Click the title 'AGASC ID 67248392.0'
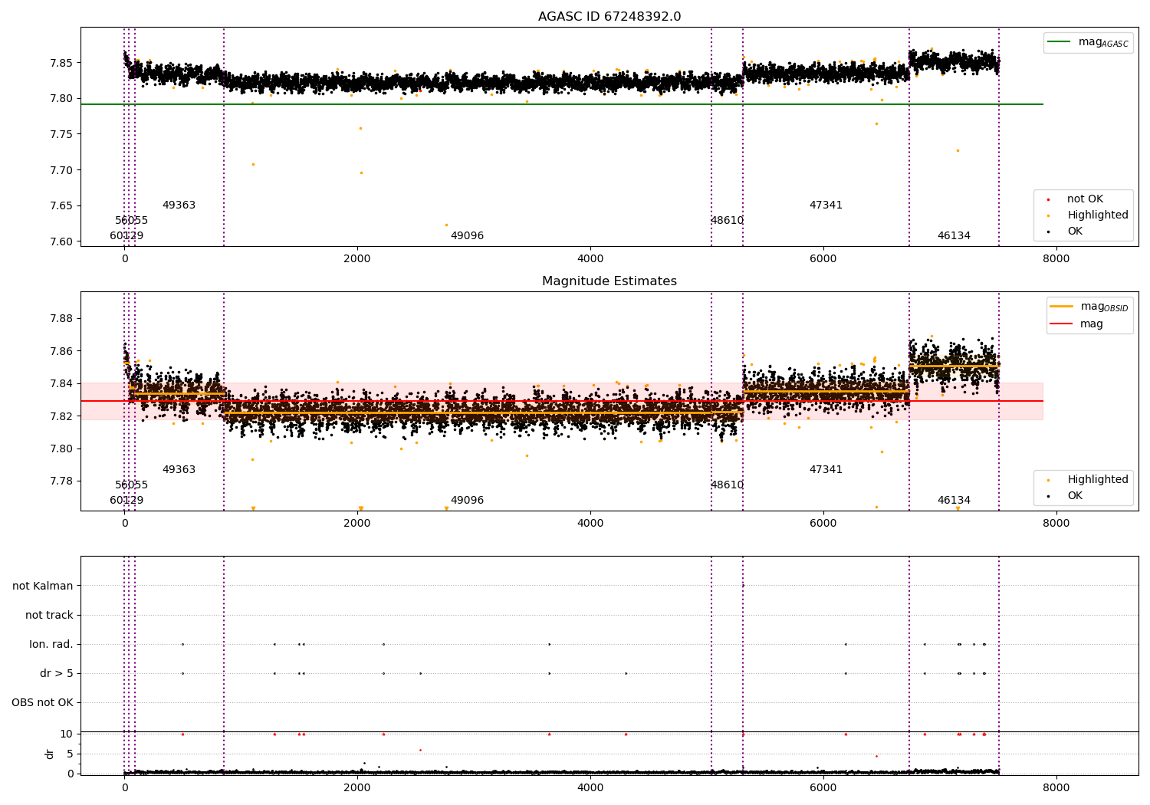 609,17
